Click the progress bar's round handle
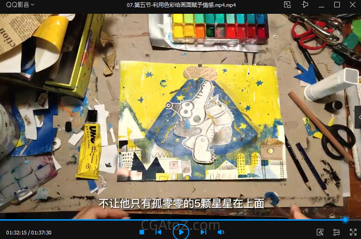The height and width of the screenshot is (239, 361). click(x=345, y=220)
